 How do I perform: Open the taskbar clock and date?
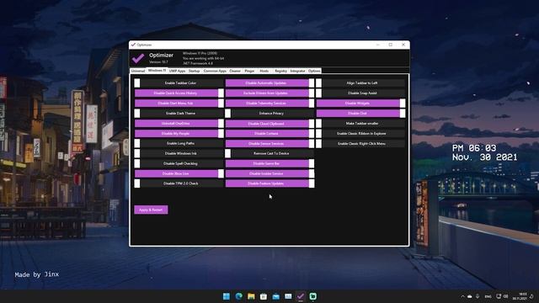[520, 296]
